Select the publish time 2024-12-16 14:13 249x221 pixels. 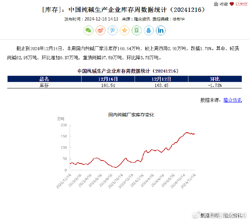101,19
